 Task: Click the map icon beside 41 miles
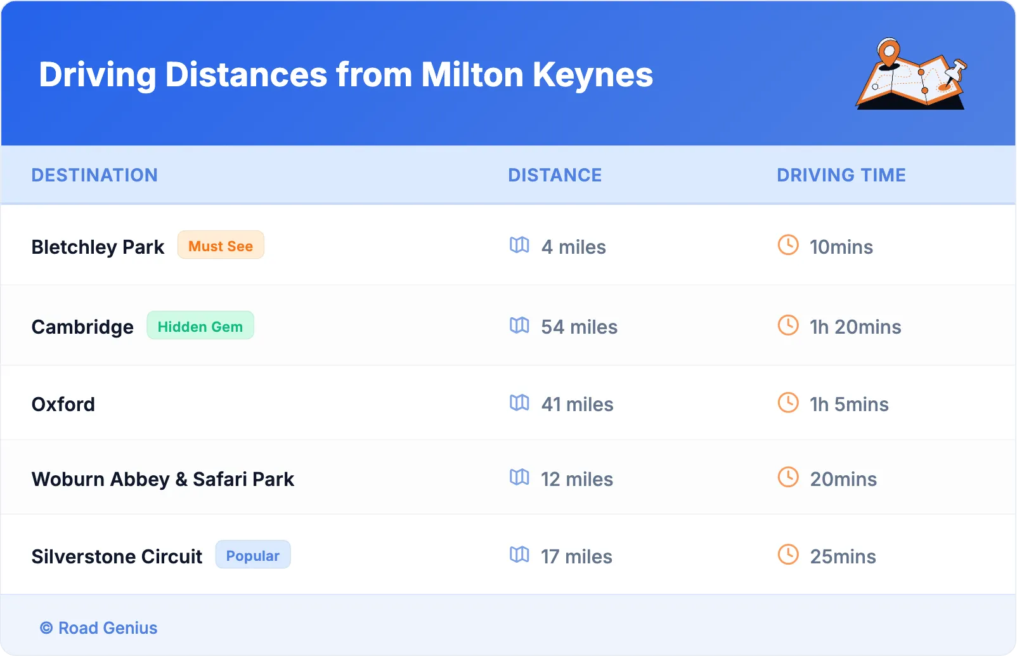[x=519, y=402]
